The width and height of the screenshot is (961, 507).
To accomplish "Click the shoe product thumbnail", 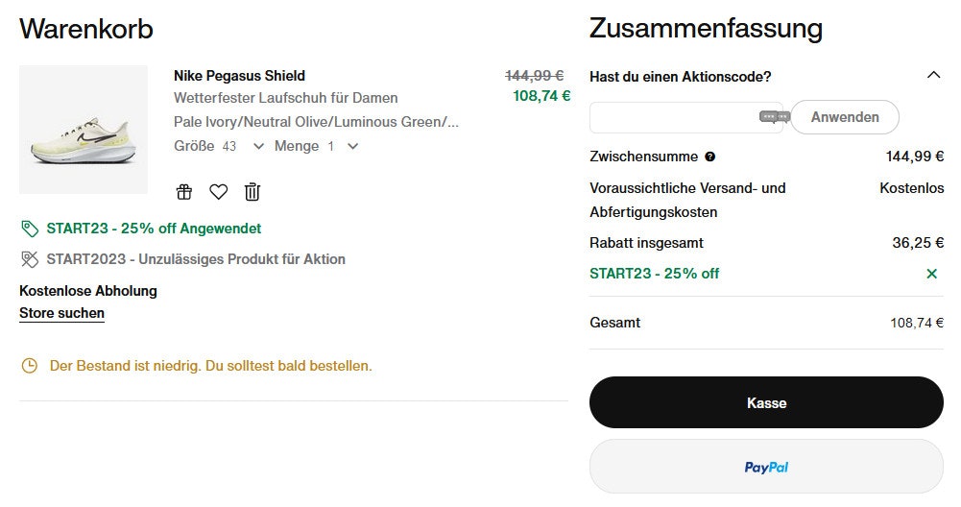I will [x=84, y=130].
